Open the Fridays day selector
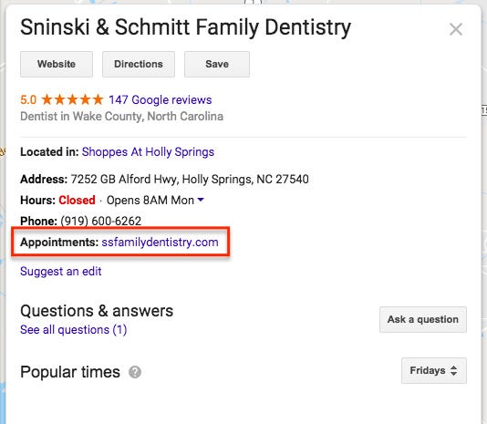 click(x=433, y=370)
